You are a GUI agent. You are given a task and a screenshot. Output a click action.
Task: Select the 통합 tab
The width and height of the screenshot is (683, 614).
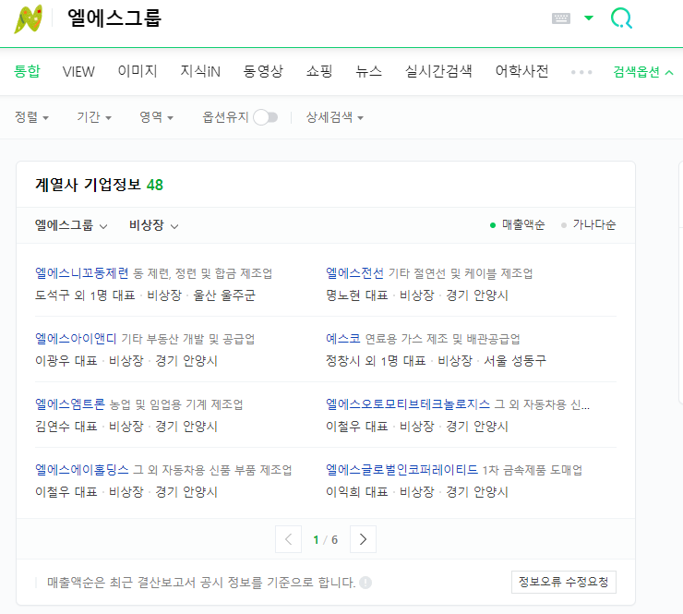pos(27,71)
